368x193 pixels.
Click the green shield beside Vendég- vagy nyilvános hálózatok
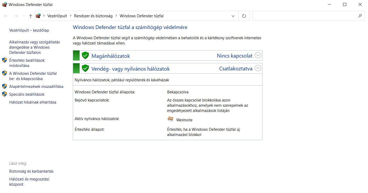tap(85, 69)
